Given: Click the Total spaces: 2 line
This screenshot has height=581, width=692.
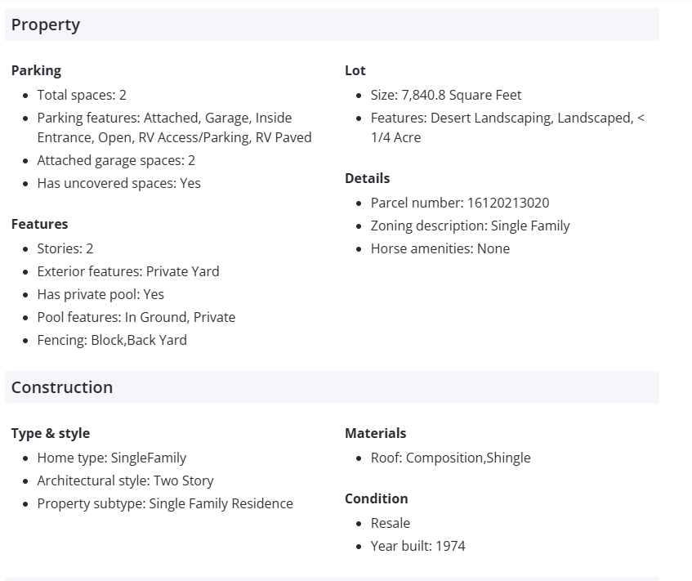Looking at the screenshot, I should pos(82,95).
